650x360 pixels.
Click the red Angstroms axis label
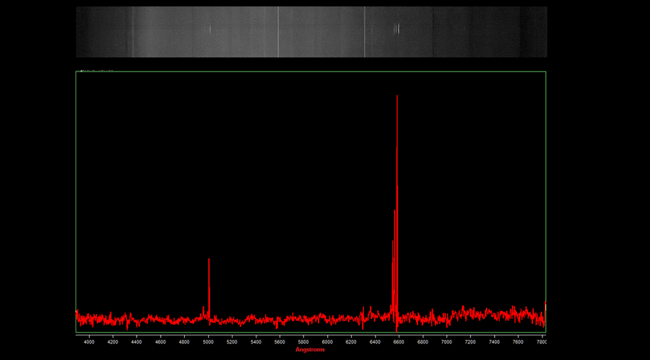310,350
